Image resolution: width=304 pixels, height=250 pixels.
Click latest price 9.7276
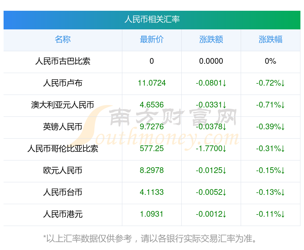click(152, 127)
